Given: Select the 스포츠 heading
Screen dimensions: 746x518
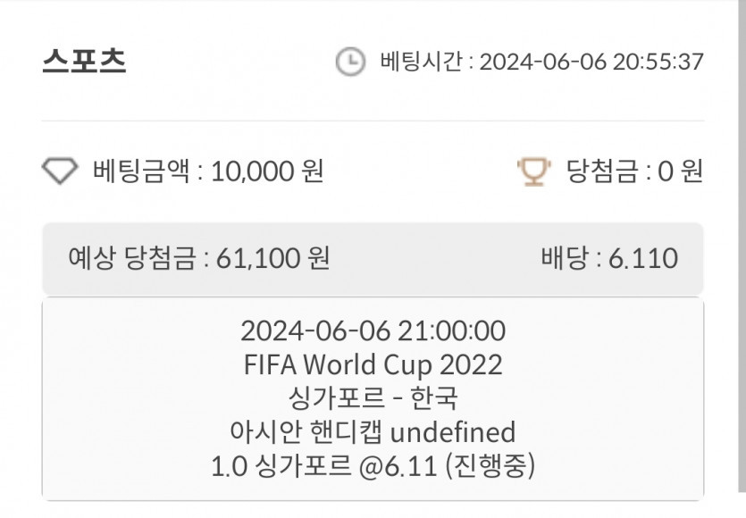Looking at the screenshot, I should pos(84,62).
